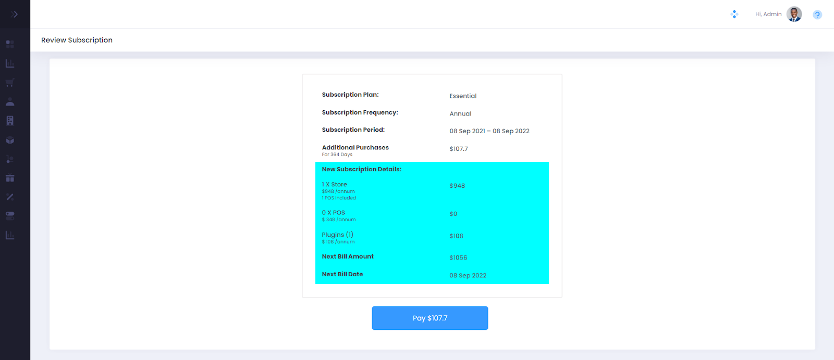Click the 'Additional Purchases' label
Image resolution: width=834 pixels, height=360 pixels.
355,147
